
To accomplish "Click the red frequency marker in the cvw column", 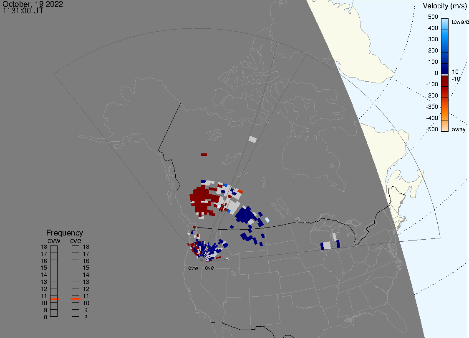I will [54, 299].
